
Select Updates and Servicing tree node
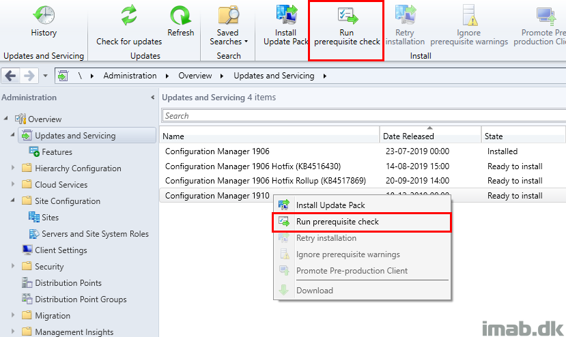[x=87, y=135]
